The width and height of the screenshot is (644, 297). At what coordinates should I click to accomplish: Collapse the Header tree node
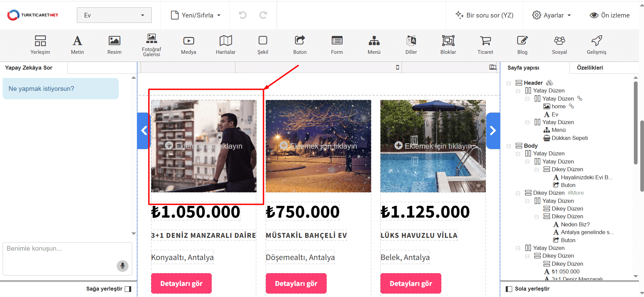tap(509, 83)
